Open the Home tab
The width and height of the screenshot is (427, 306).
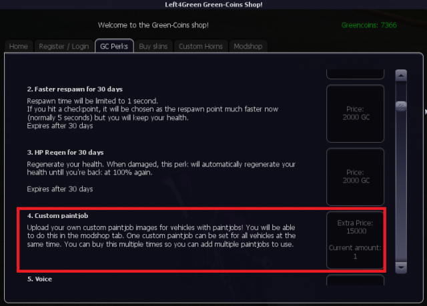click(x=19, y=46)
